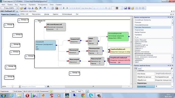Image resolution: width=175 pixels, height=98 pixels.
Task: Select Tab2 at the bottom
Action: coord(73,91)
